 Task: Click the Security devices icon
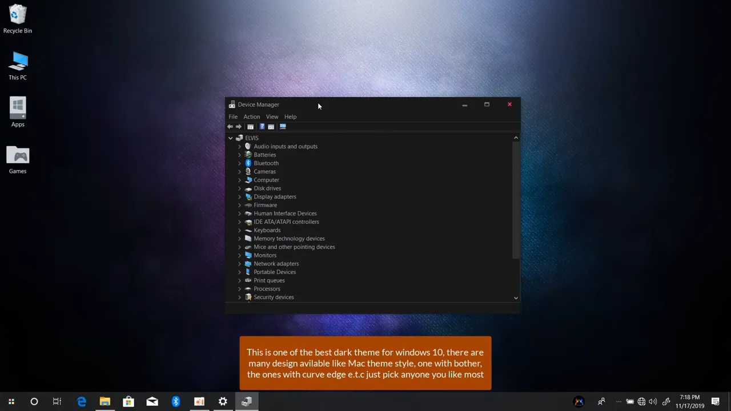pos(248,297)
